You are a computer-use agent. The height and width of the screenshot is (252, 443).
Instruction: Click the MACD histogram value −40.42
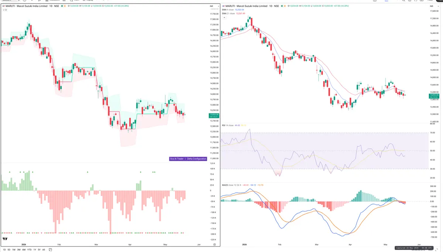245,185
